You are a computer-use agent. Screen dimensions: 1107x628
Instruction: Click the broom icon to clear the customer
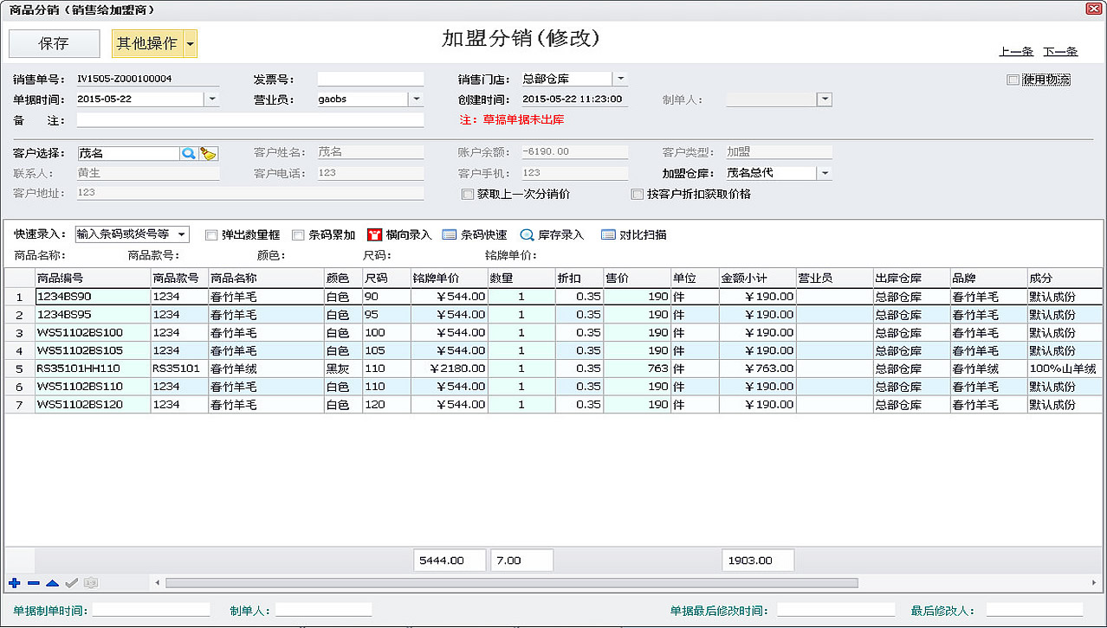[208, 153]
